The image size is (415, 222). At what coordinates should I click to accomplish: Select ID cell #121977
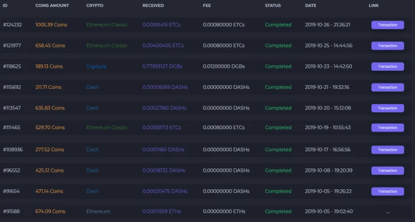coord(12,46)
